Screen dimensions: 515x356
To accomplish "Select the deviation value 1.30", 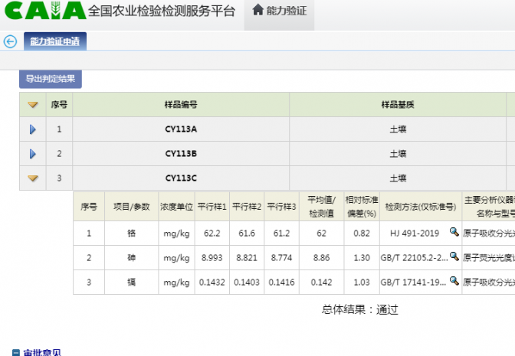I will (x=362, y=258).
